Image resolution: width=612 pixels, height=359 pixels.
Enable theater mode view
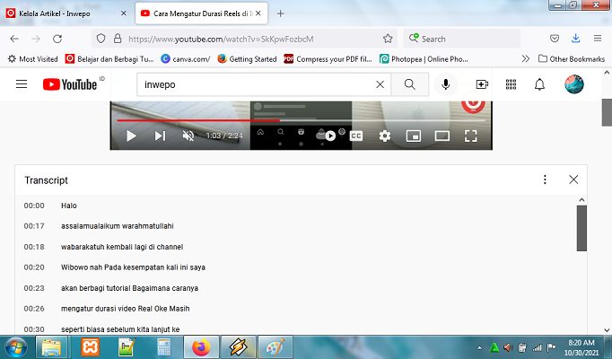[442, 136]
